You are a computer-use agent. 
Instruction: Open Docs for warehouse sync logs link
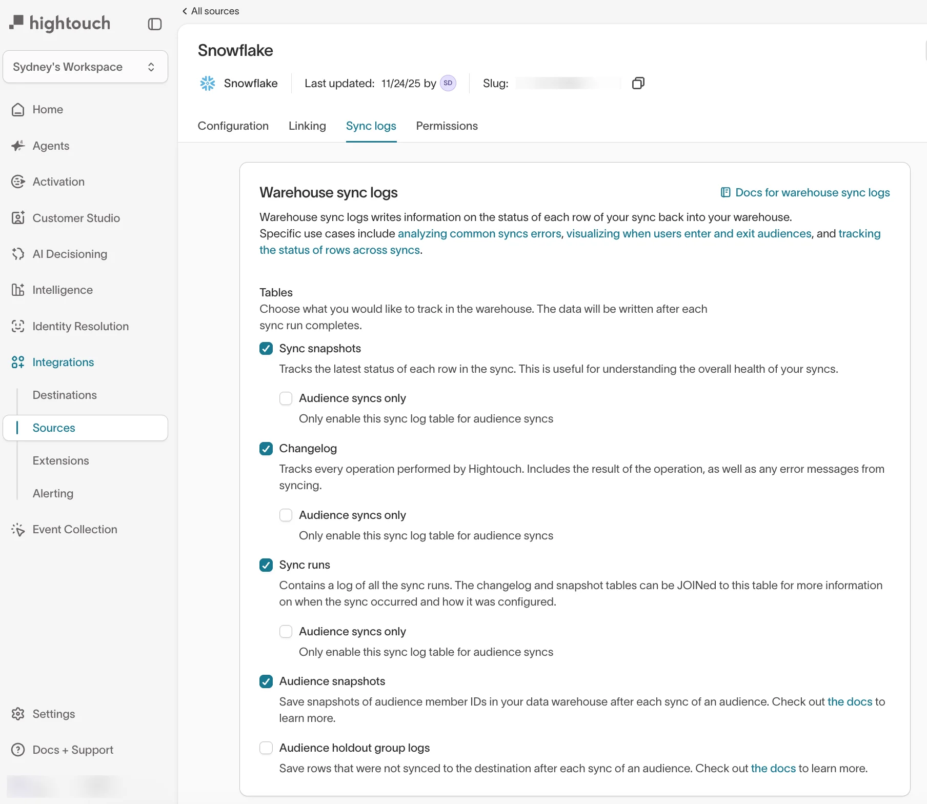(x=805, y=192)
